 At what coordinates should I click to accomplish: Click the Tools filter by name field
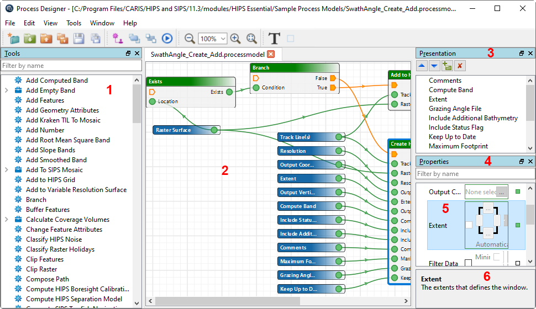(71, 66)
